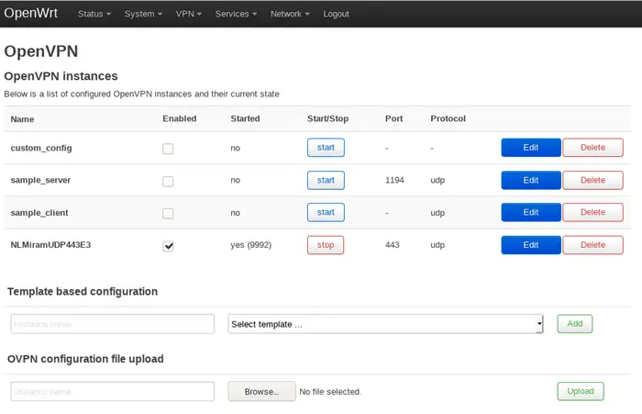
Task: Edit the NLMiramUDP443E3 instance
Action: (531, 245)
